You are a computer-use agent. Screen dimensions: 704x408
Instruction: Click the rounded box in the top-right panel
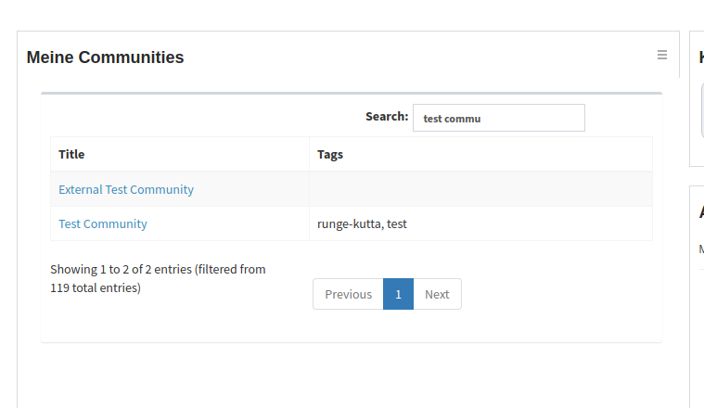point(702,110)
